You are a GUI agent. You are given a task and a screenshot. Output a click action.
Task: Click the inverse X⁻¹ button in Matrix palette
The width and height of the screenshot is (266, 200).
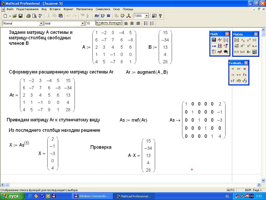click(249, 40)
